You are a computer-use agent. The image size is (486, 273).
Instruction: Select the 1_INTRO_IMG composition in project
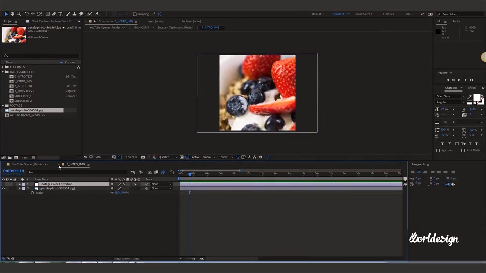[x=23, y=81]
